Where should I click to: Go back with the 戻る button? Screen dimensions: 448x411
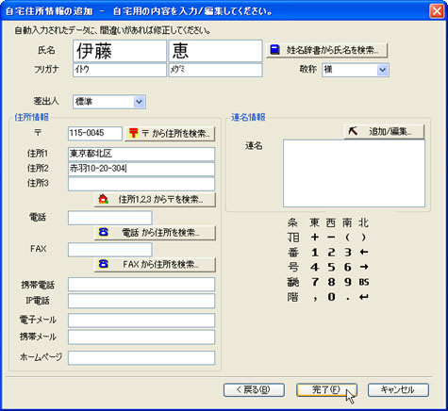[x=254, y=390]
